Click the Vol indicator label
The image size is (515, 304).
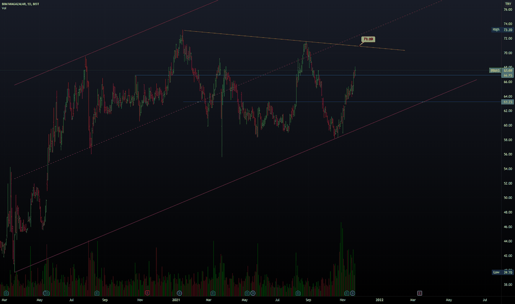point(4,8)
